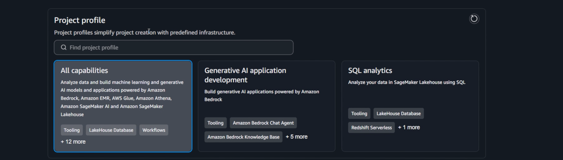Click LakeHouse Database tag in All capabilities
Image resolution: width=563 pixels, height=160 pixels.
pos(111,130)
